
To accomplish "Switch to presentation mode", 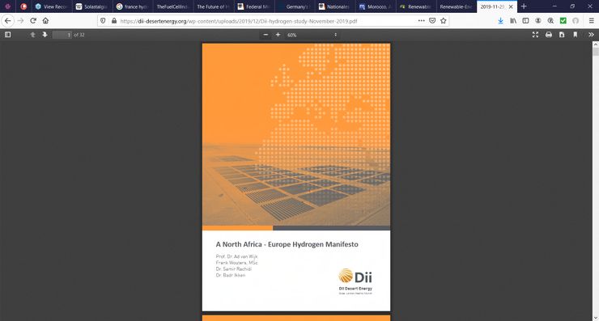I will point(536,35).
